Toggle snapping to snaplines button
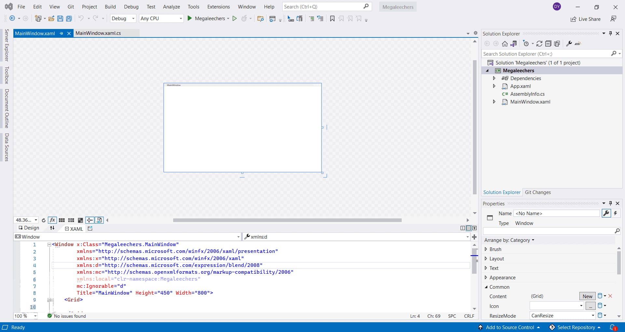Screen dimensions: 625x332 point(90,220)
